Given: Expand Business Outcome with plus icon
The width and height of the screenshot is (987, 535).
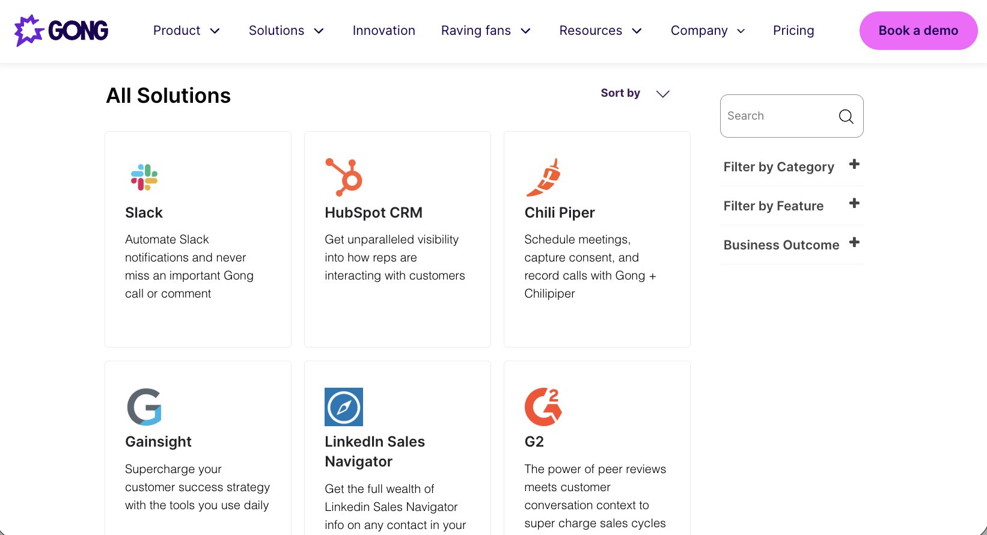Looking at the screenshot, I should [854, 242].
